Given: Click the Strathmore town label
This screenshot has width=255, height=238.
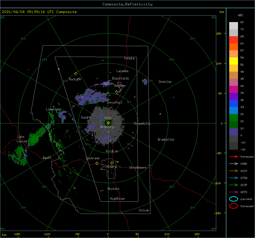Looking at the screenshot, I should 138,168.
